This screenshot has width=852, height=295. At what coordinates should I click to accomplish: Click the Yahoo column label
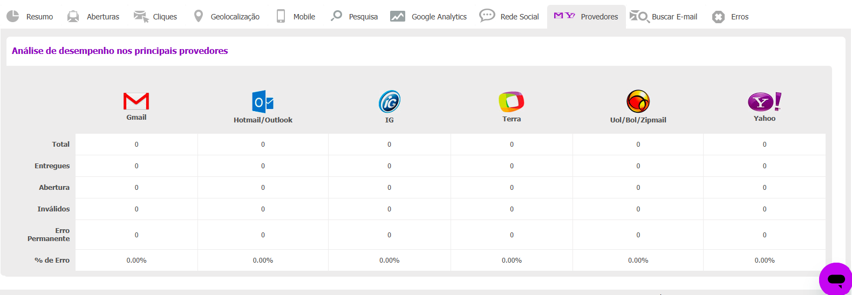point(765,118)
